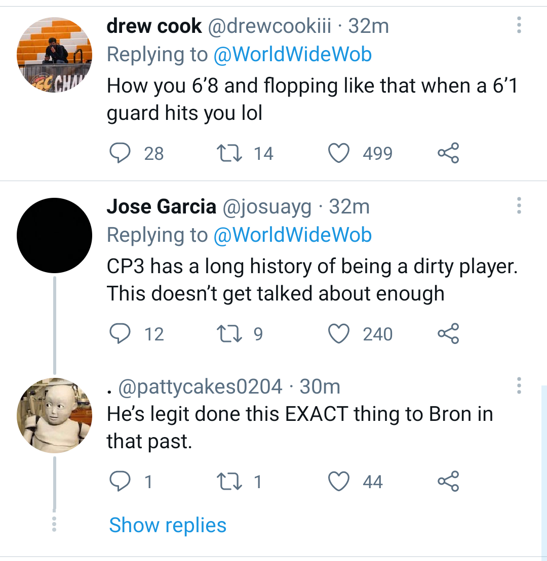Open more options on Jose Garcia's tweet
Viewport: 547px width, 561px height.
[518, 206]
